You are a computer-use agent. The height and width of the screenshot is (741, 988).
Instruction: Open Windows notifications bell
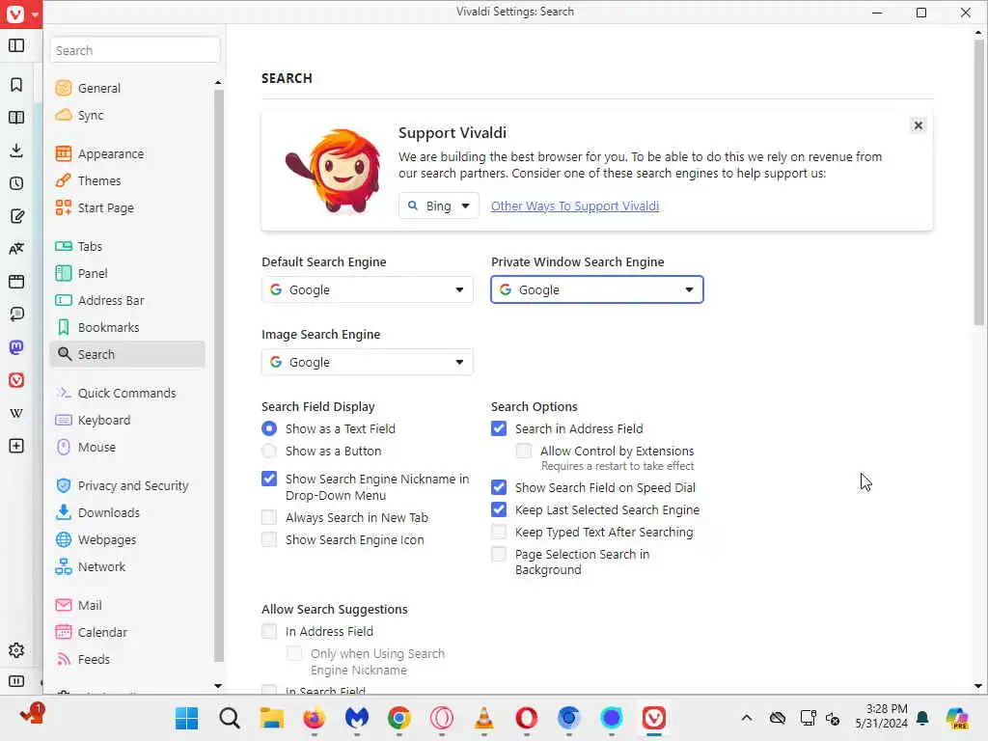tap(922, 718)
